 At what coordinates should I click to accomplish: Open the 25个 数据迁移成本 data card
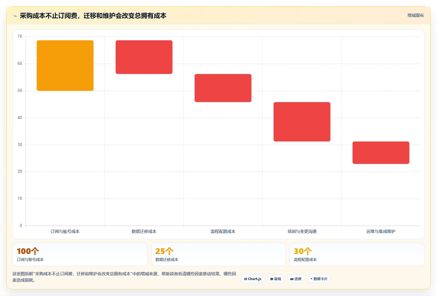pyautogui.click(x=218, y=254)
